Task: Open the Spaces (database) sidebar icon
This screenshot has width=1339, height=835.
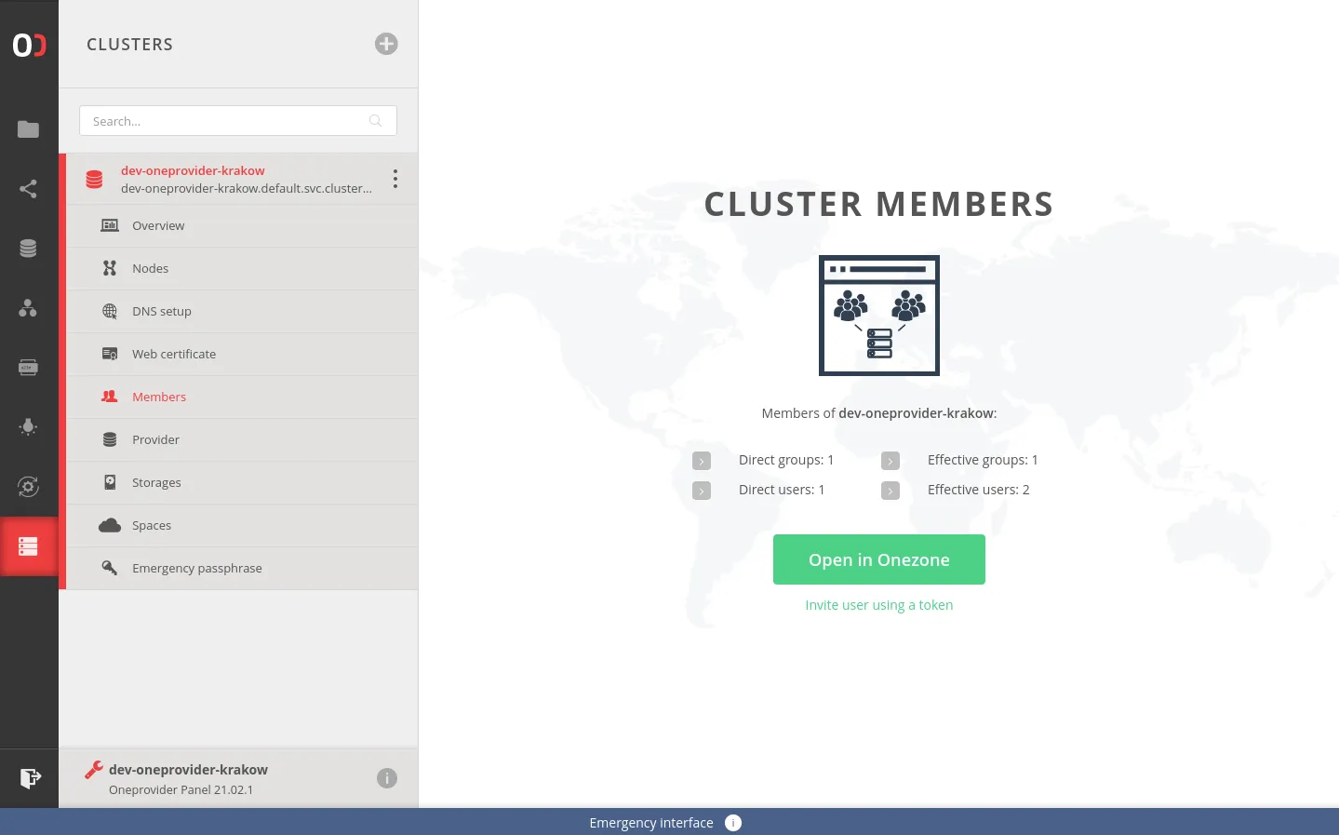Action: point(29,248)
